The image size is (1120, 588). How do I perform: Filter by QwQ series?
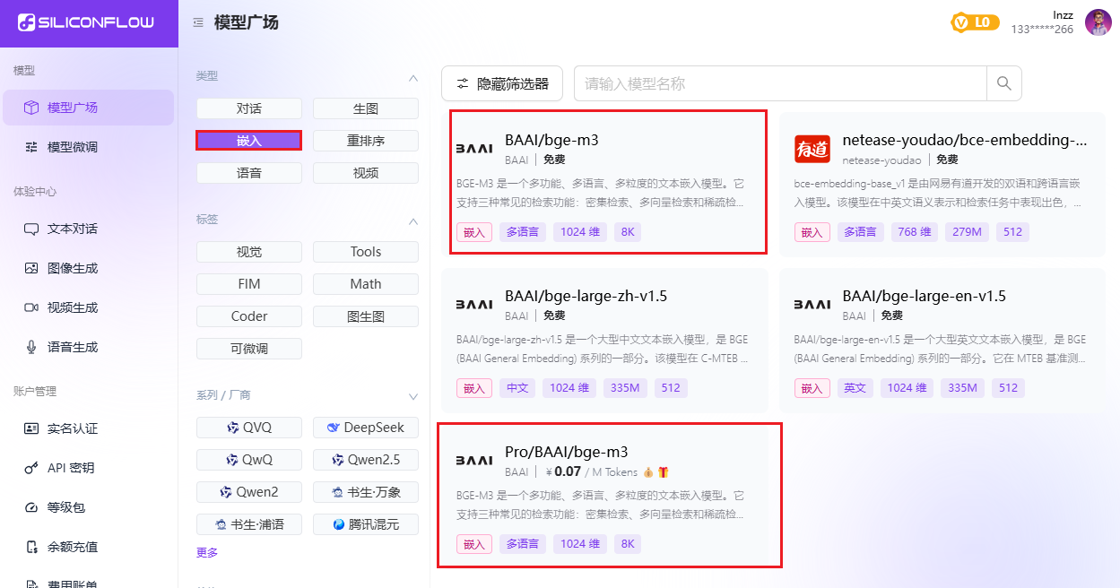click(x=249, y=460)
